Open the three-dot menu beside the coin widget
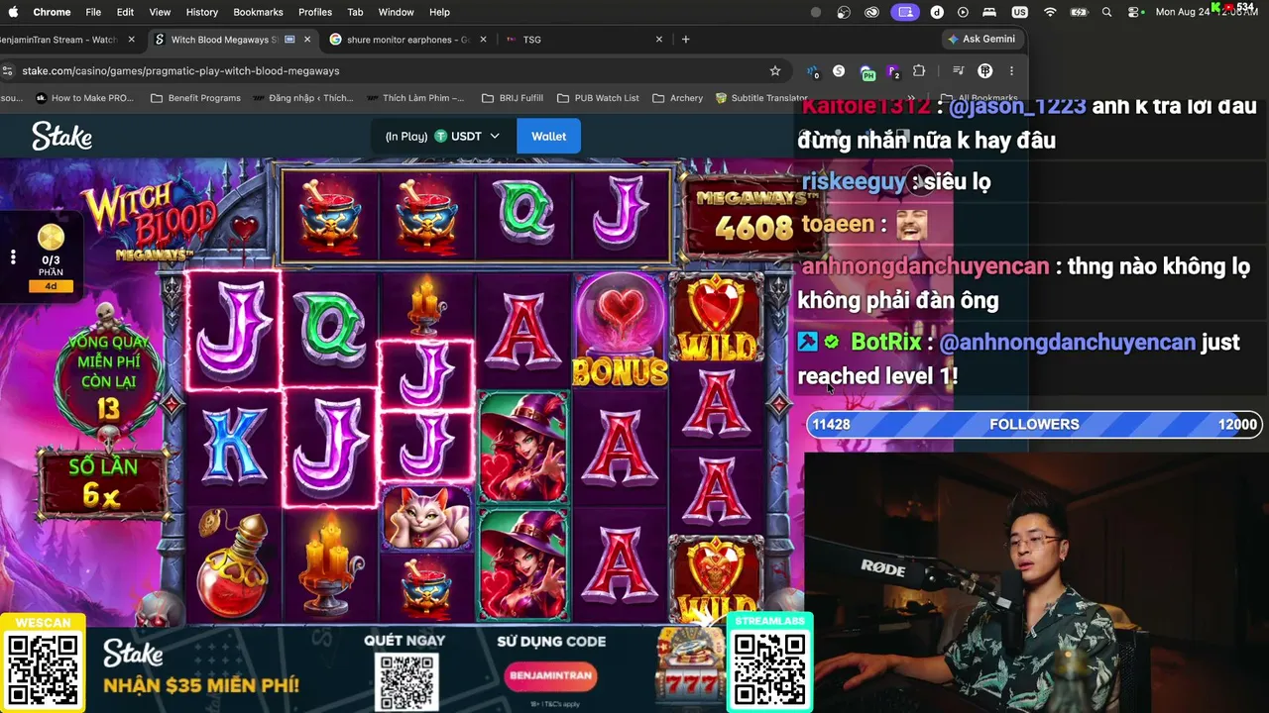Image resolution: width=1269 pixels, height=713 pixels. [13, 257]
